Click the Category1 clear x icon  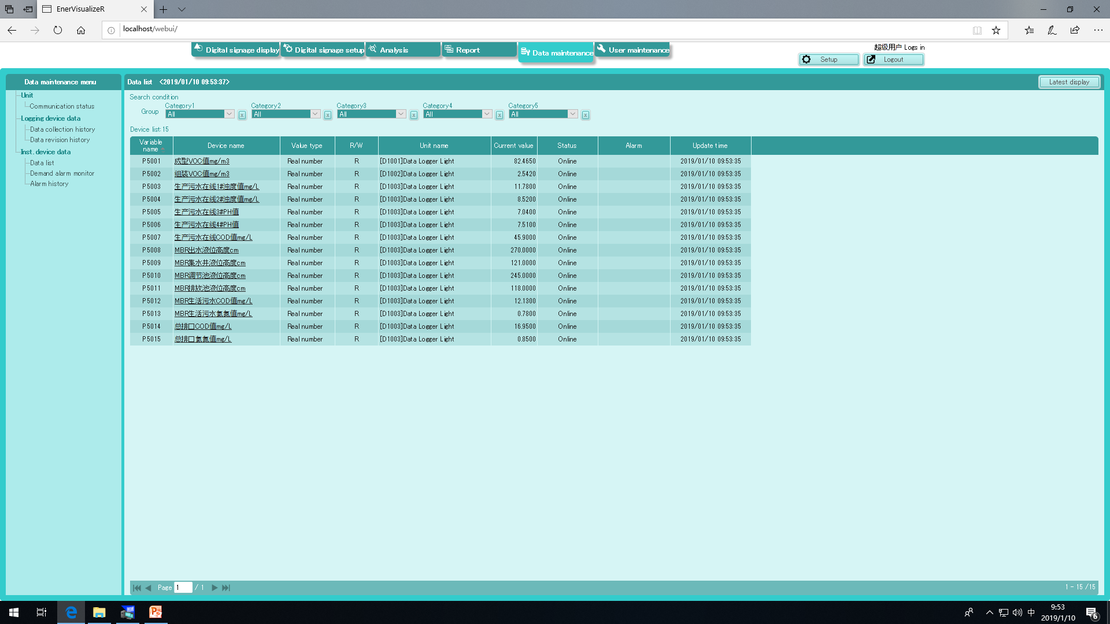(x=242, y=115)
